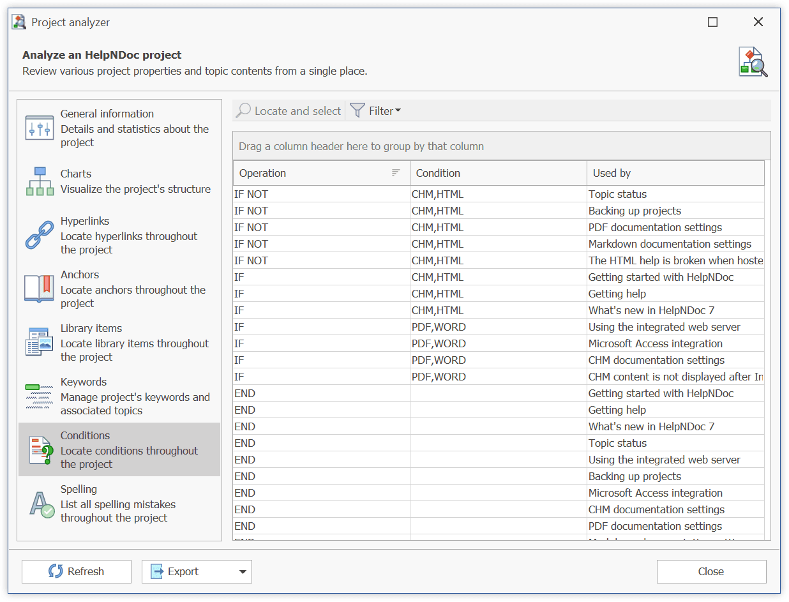This screenshot has width=789, height=602.
Task: Select END row 'PDF documentation settings'
Action: click(499, 526)
